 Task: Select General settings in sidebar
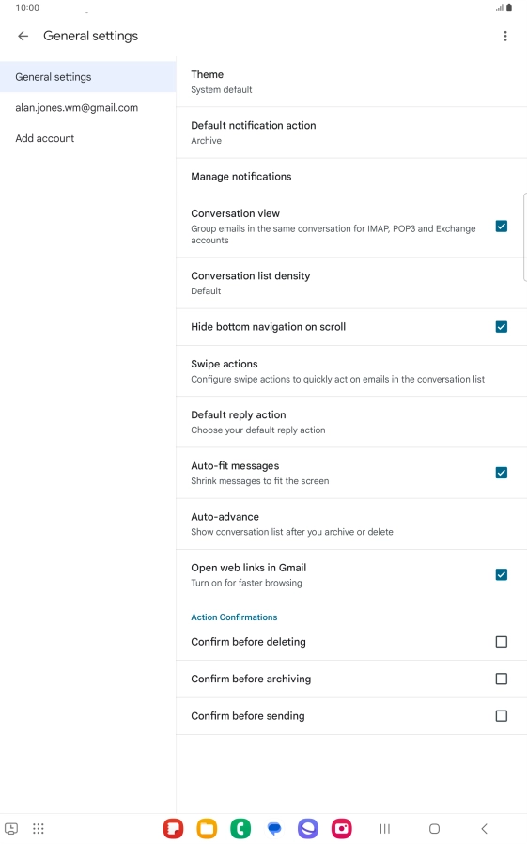[x=88, y=77]
